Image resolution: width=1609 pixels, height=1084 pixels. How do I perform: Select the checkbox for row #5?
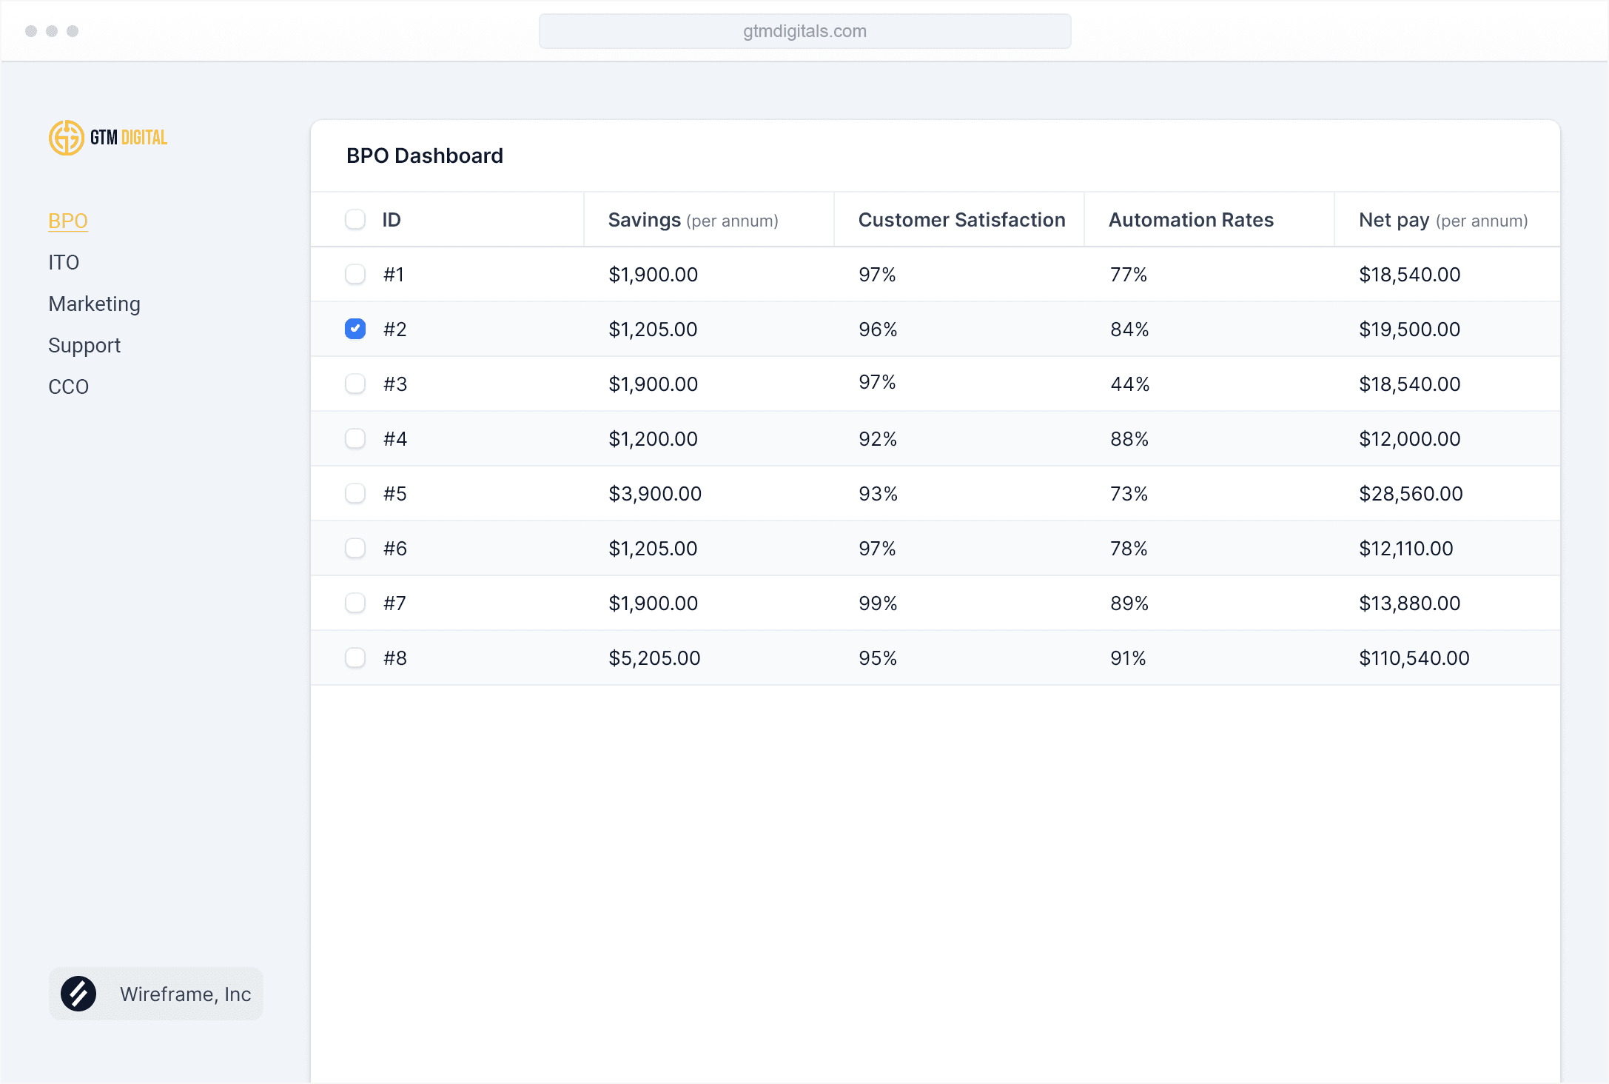click(x=355, y=494)
